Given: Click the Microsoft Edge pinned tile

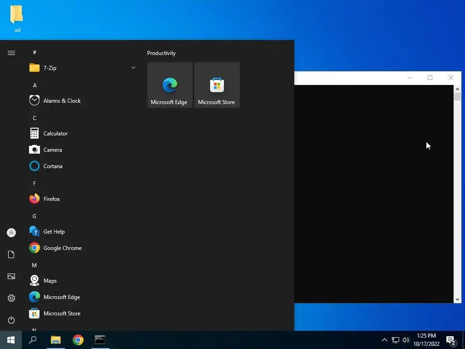Looking at the screenshot, I should [x=170, y=85].
